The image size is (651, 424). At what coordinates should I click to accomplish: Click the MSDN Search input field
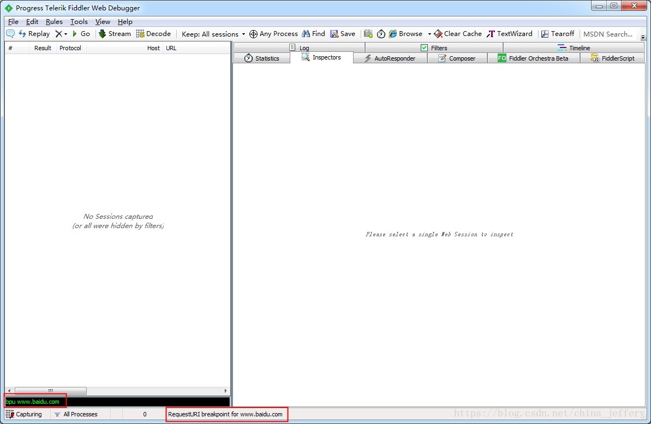608,34
